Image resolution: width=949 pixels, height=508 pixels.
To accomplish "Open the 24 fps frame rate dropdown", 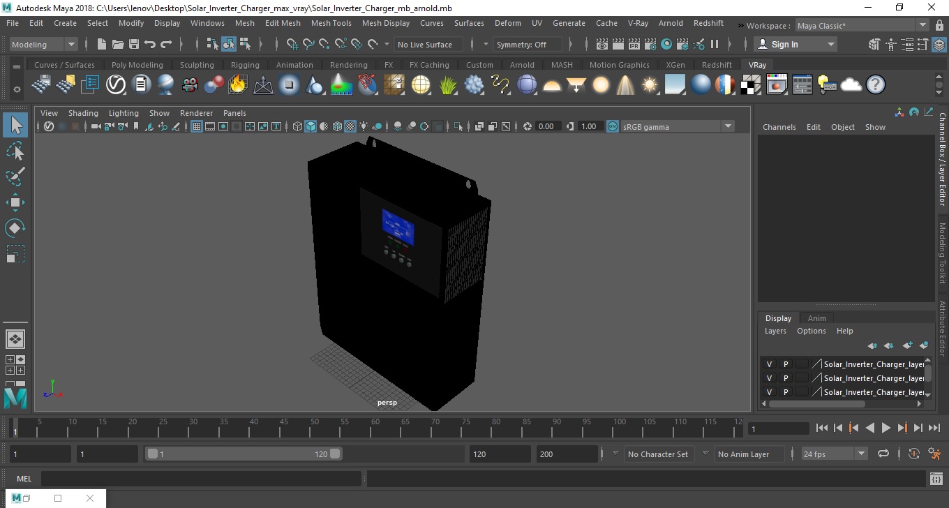I will (x=834, y=454).
